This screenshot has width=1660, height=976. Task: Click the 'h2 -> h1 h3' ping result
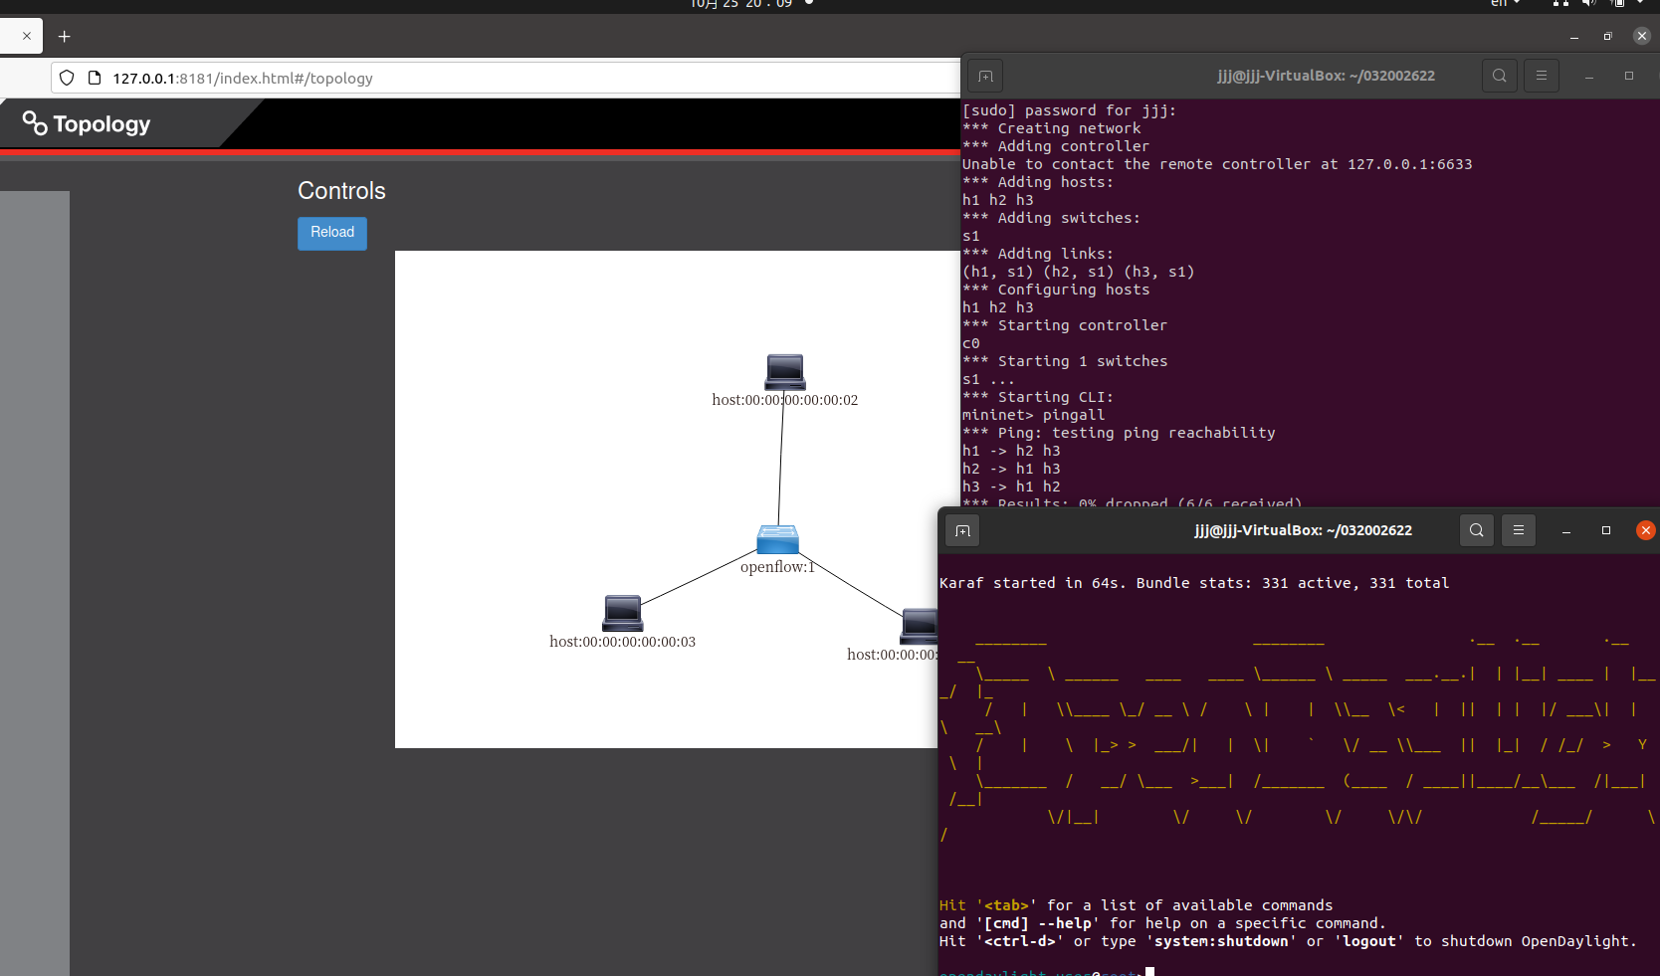1011,469
